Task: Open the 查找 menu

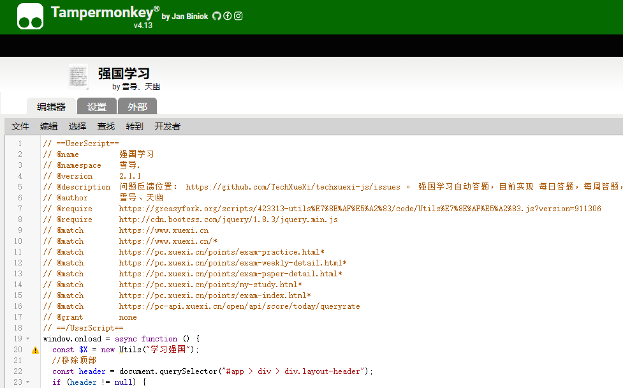Action: point(106,126)
